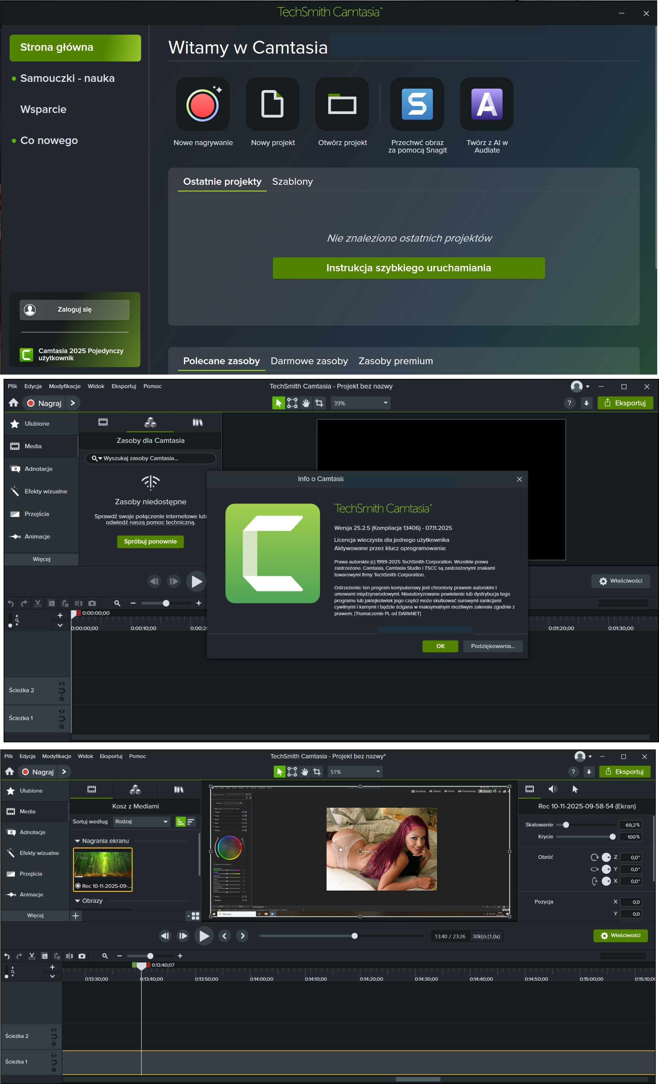Toggle Ścieżka 2 eye in the 0:13:40;07 timeline
Image resolution: width=659 pixels, height=1084 pixels.
click(54, 1030)
